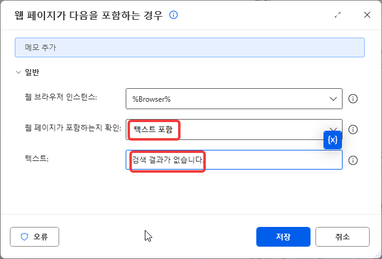This screenshot has width=382, height=259.
Task: Close the dialog with the X icon
Action: click(x=367, y=15)
